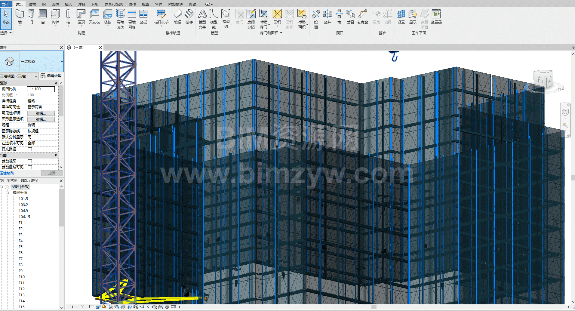Pick the Door (门) tool

[x=31, y=17]
